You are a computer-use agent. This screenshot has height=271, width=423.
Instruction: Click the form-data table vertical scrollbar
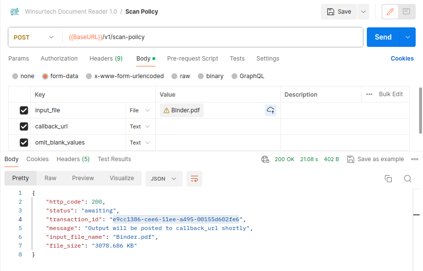421,110
